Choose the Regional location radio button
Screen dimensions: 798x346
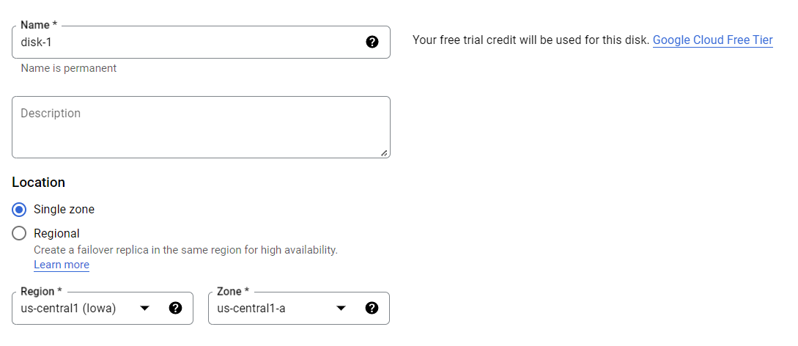[19, 234]
